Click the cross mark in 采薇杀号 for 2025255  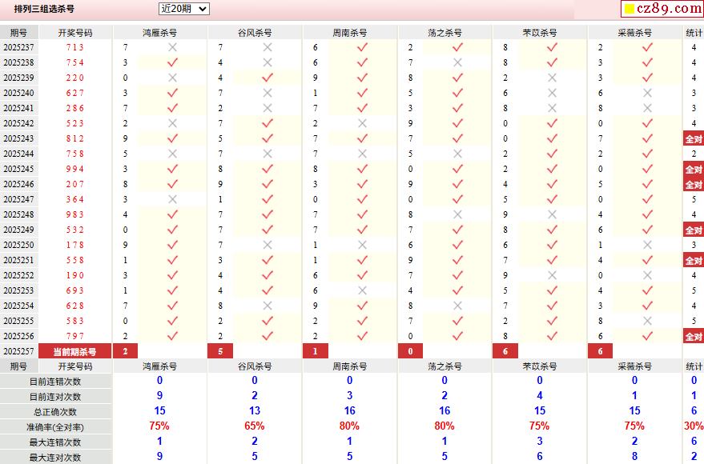click(x=647, y=321)
